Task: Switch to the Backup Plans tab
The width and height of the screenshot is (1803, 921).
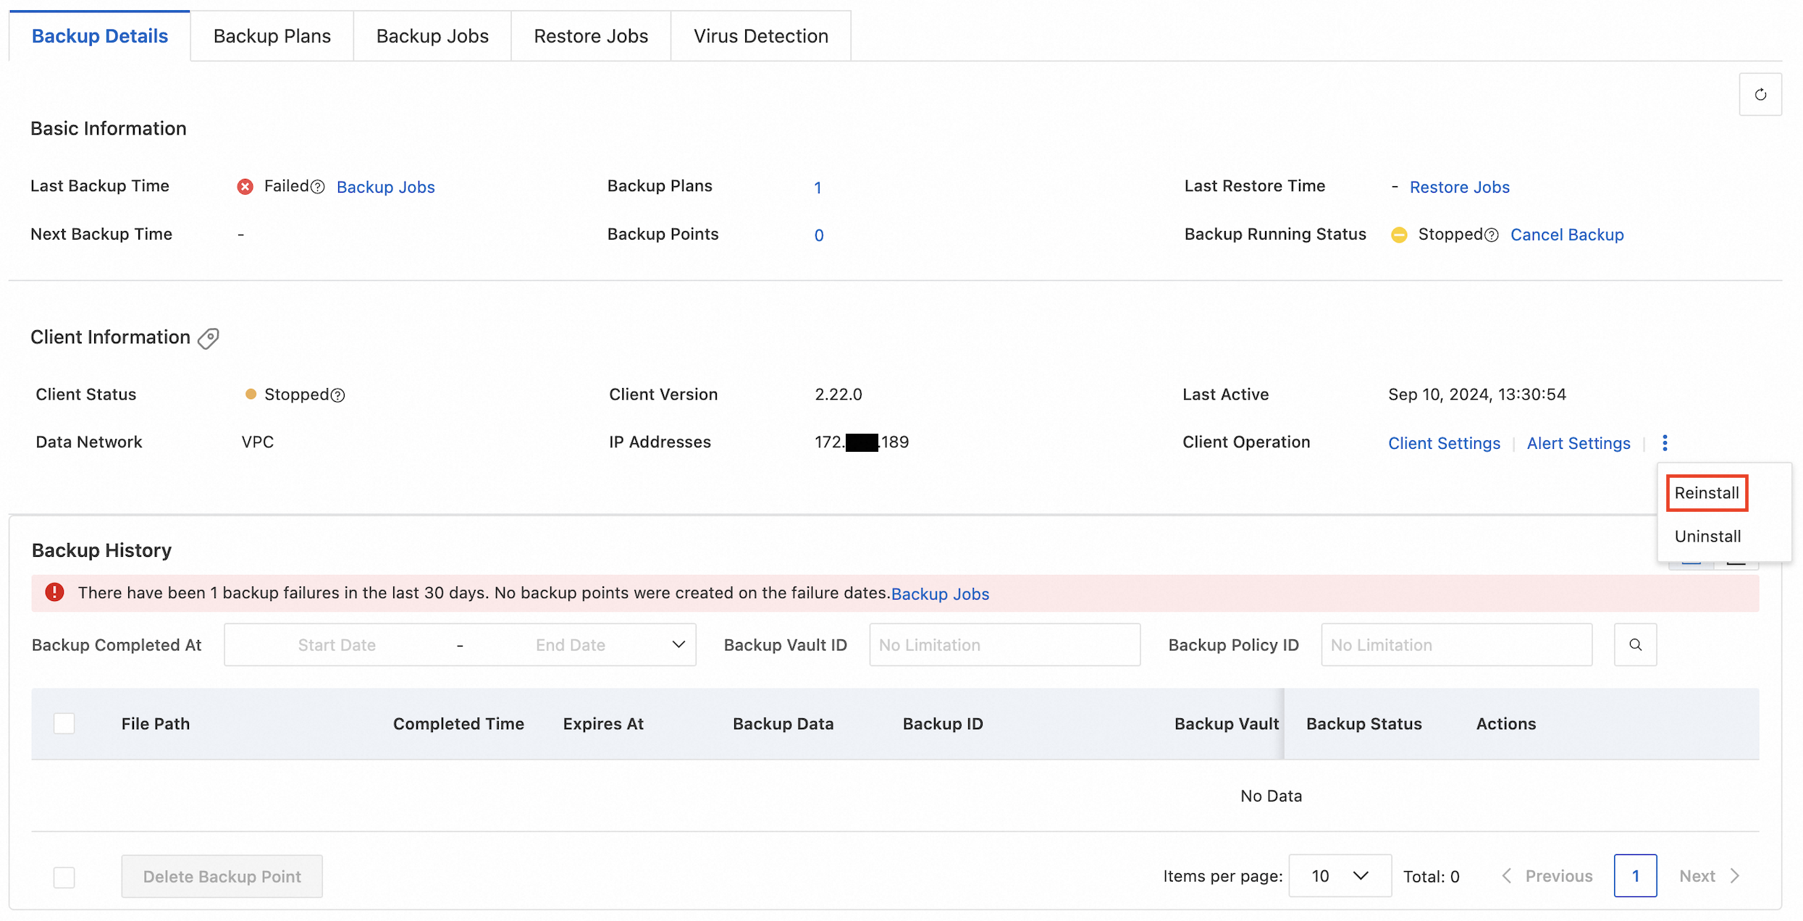Action: tap(272, 36)
